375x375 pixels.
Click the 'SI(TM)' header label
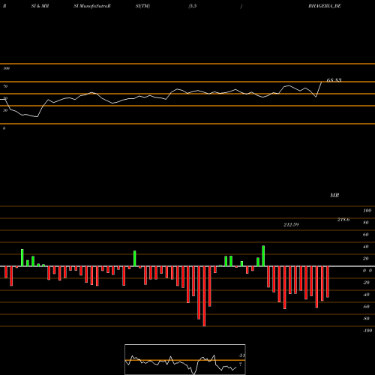point(142,6)
